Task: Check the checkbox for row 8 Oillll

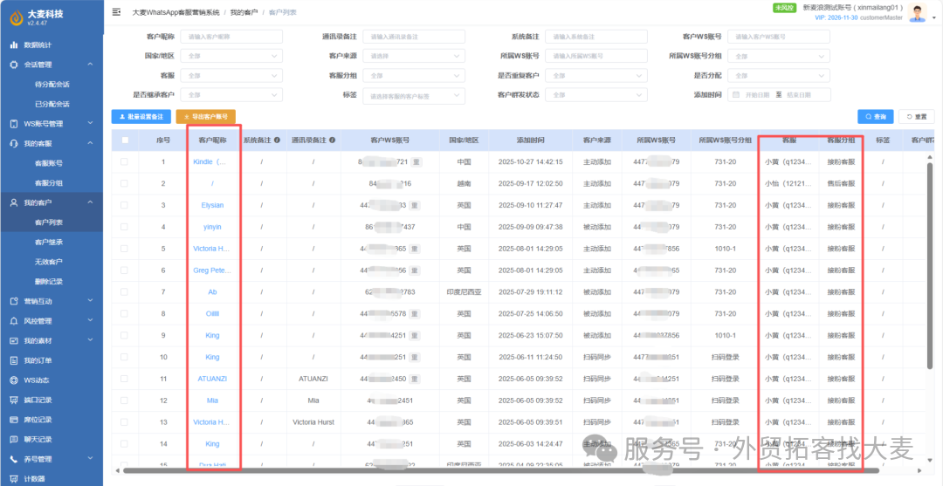Action: [x=125, y=313]
